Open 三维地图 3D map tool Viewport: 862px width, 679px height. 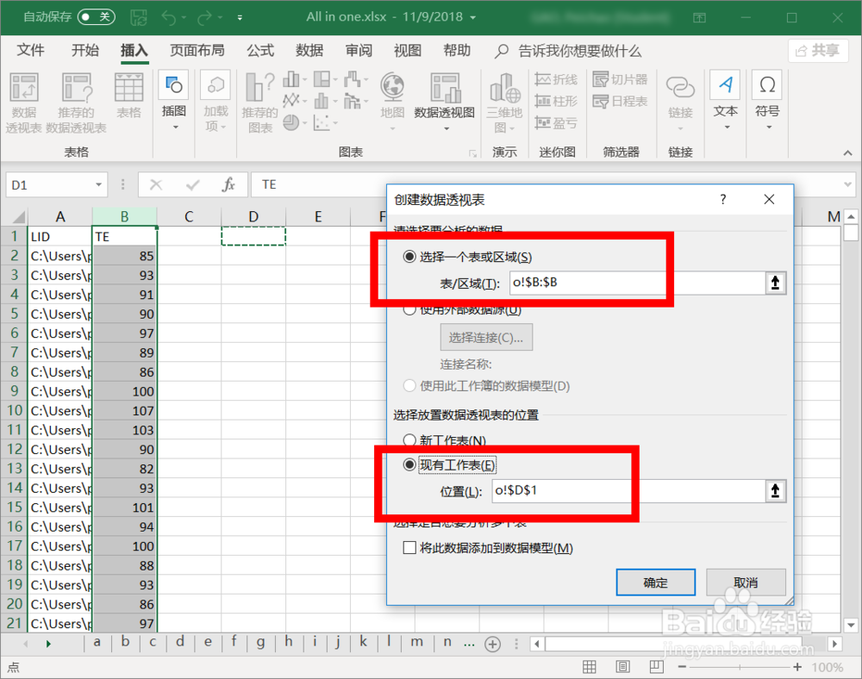(x=504, y=103)
